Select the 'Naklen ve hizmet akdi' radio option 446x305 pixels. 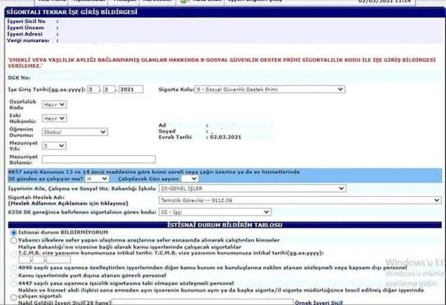coord(13,297)
